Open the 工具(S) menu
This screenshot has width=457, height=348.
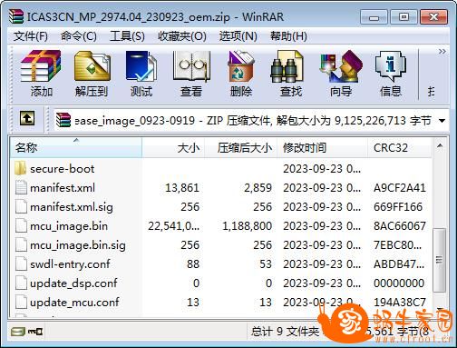pos(127,36)
